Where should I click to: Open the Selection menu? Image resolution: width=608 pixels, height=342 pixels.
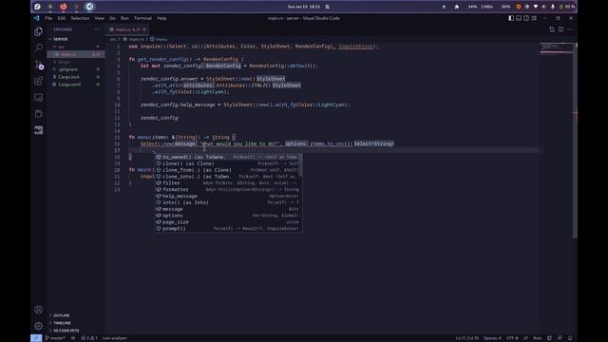coord(80,18)
